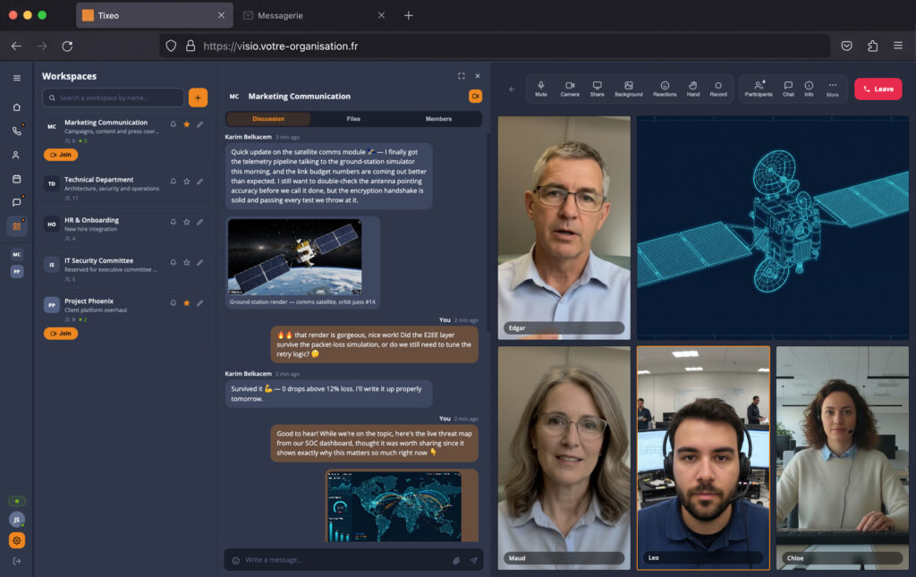916x577 pixels.
Task: Favorite the Technical Department workspace star
Action: [x=187, y=181]
